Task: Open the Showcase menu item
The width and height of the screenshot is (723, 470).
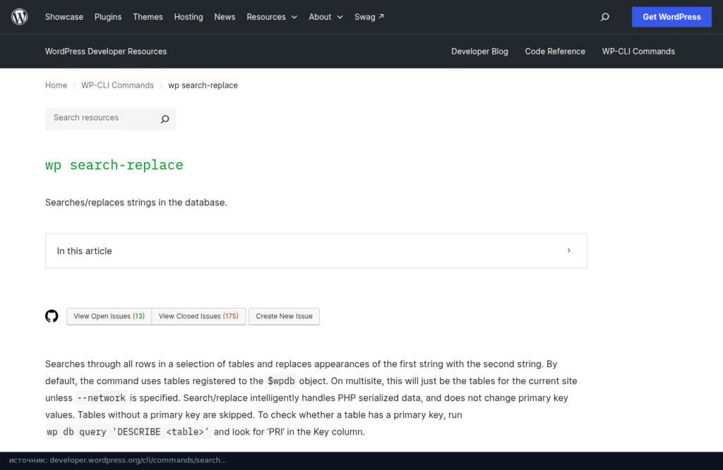Action: [x=64, y=17]
